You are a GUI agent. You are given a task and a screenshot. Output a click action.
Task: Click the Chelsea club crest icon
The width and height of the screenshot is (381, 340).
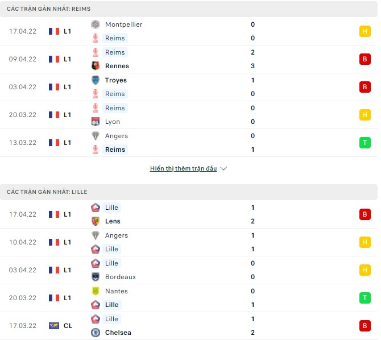[96, 333]
